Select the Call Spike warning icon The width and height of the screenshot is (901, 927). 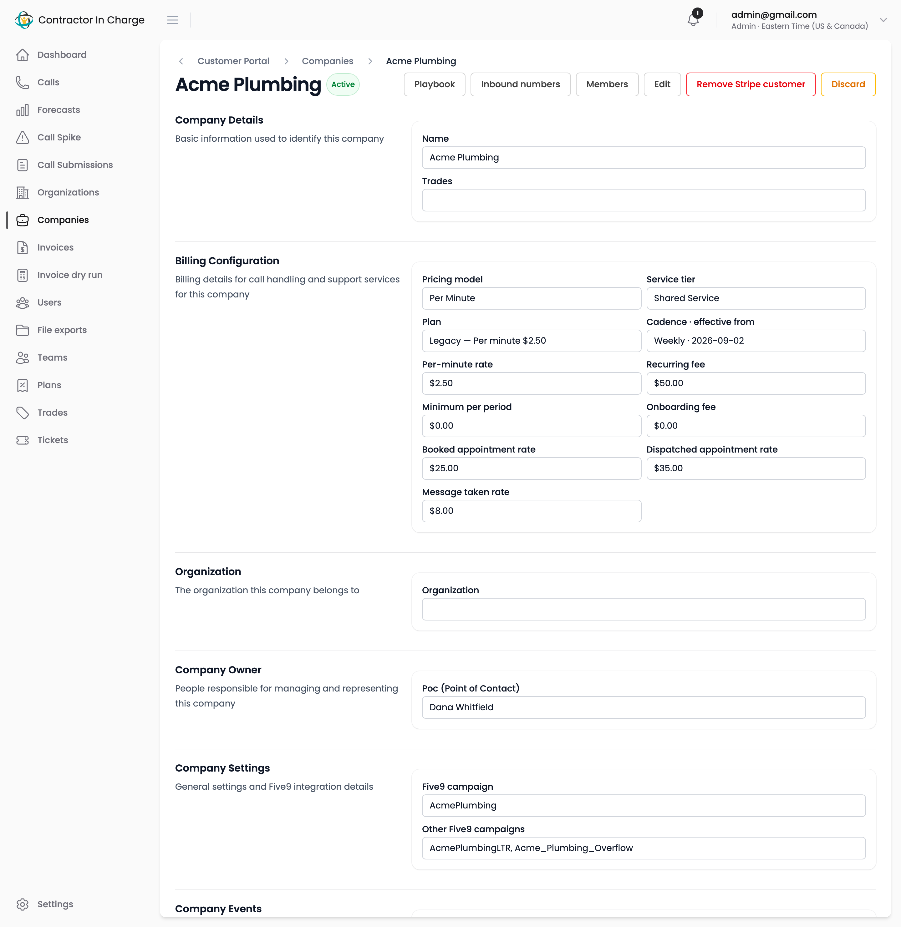coord(22,137)
